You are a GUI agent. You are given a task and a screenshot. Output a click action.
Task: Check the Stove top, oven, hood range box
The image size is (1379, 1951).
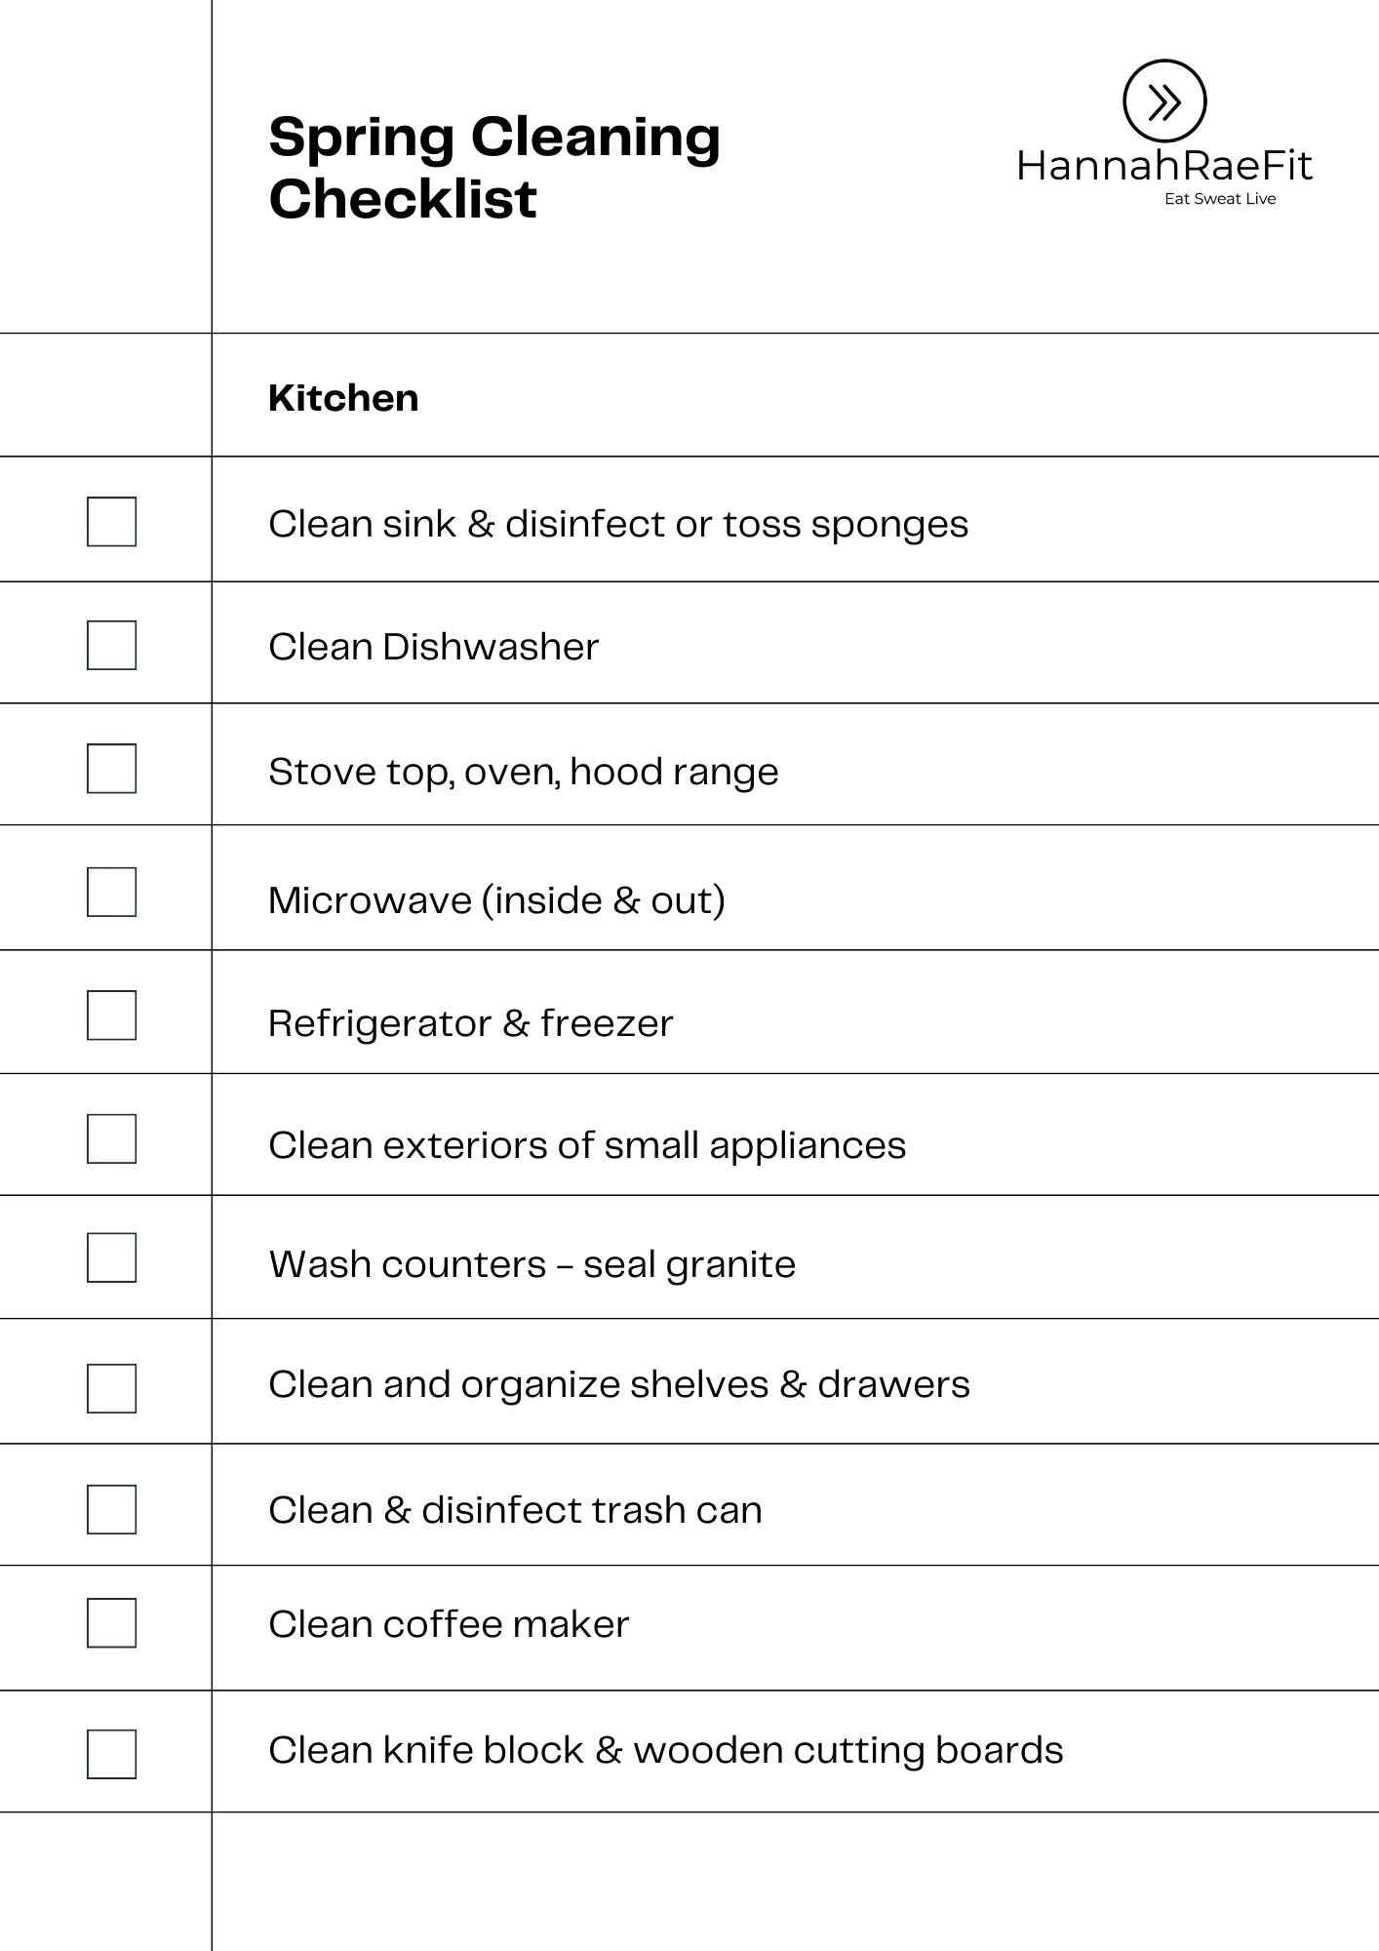point(111,769)
